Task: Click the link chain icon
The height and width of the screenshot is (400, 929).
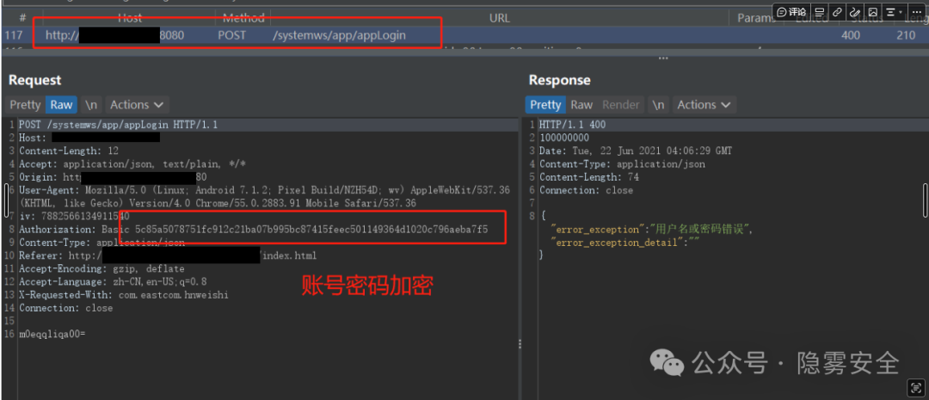Action: point(837,12)
